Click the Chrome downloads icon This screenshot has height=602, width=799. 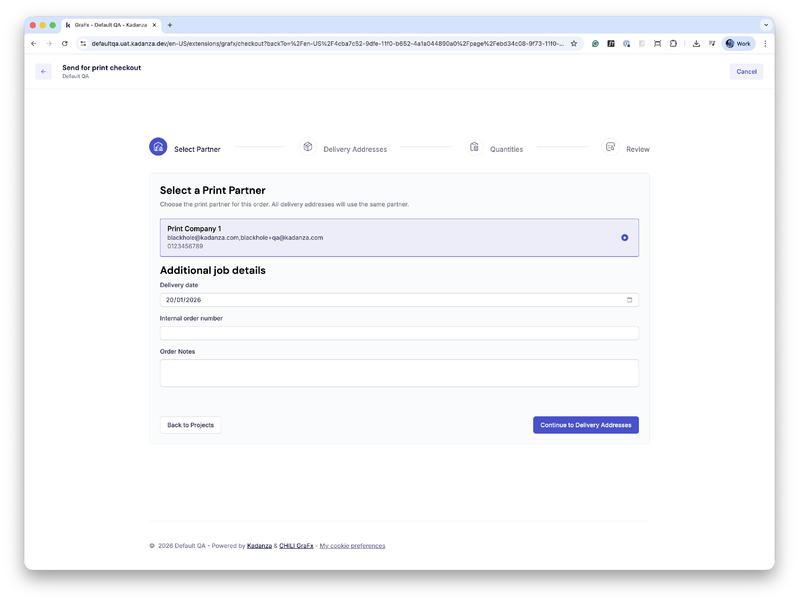[x=696, y=44]
